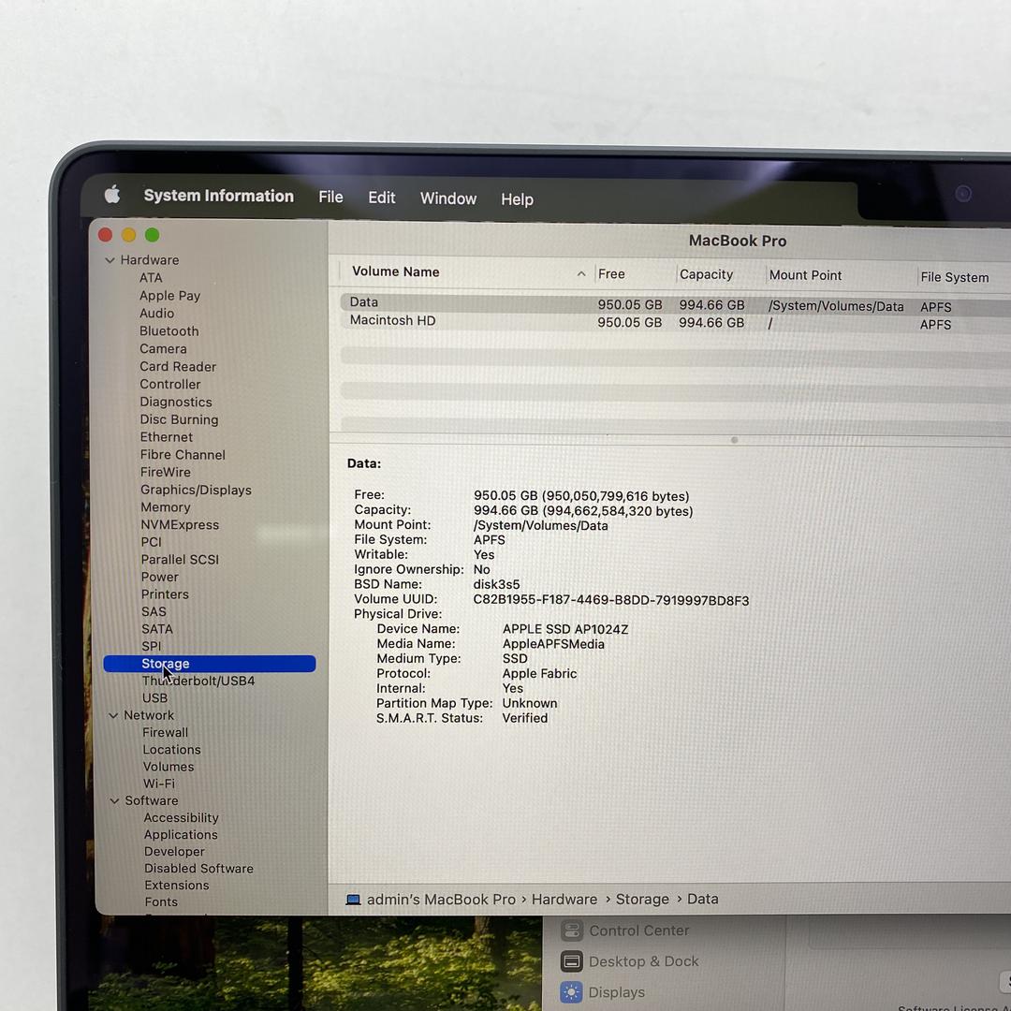
Task: Open the Edit menu
Action: [381, 198]
